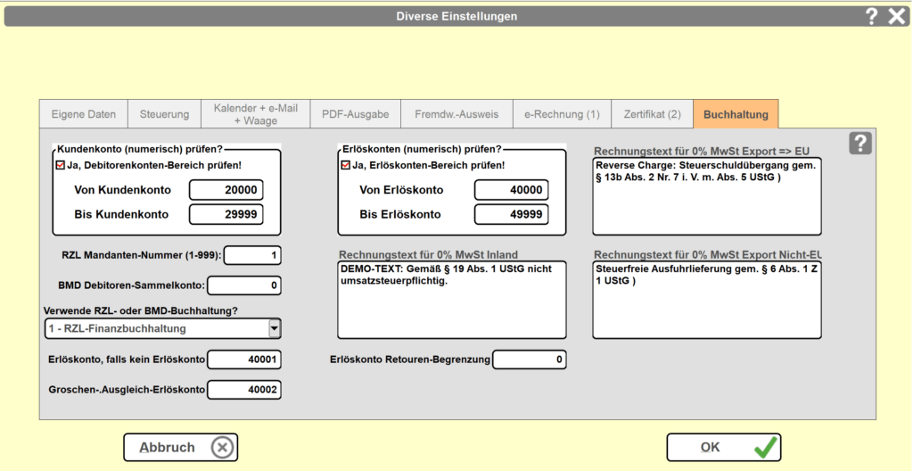Close the Diverse Einstellungen dialog
The height and width of the screenshot is (471, 913).
(897, 15)
